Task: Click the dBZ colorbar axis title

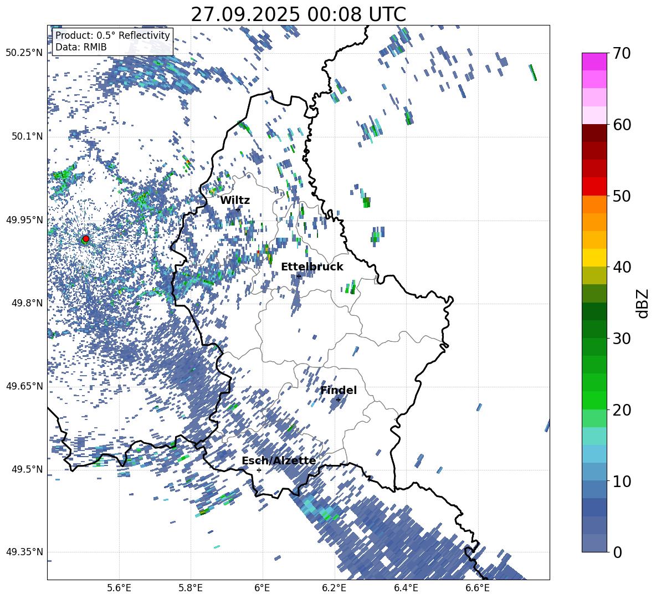Action: coord(643,303)
